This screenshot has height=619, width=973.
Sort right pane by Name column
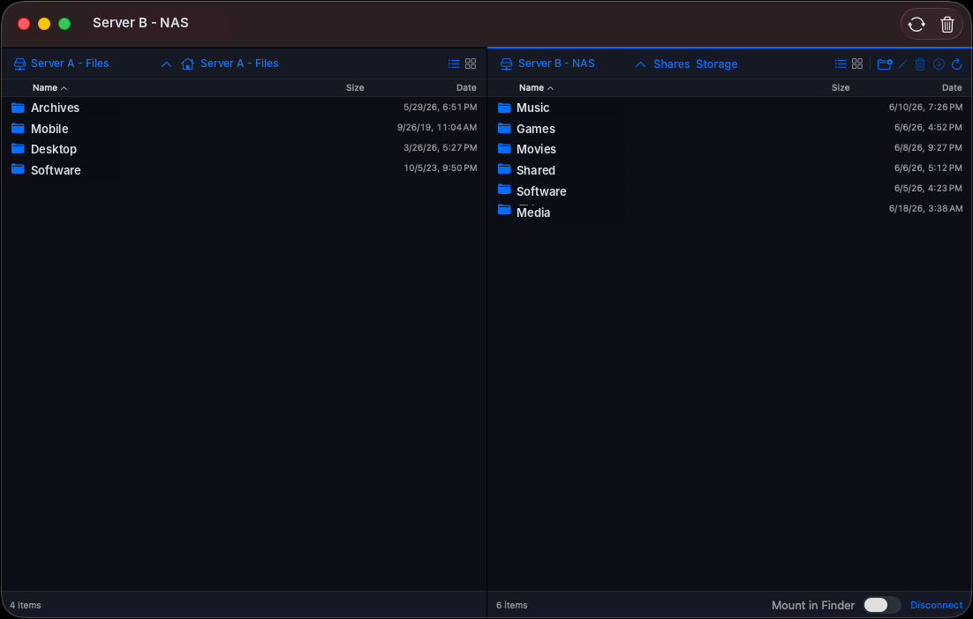coord(536,88)
